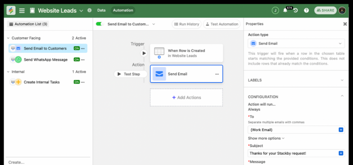Click the '1 Active' count text
353x165 pixels.
[x=79, y=72]
